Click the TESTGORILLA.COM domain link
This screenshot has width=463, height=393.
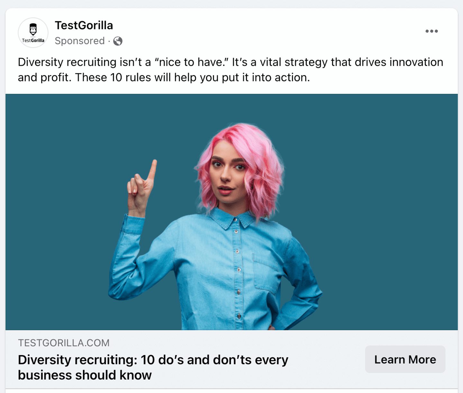pyautogui.click(x=63, y=343)
